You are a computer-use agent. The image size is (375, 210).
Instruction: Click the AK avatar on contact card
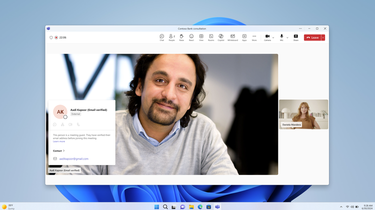coord(60,111)
